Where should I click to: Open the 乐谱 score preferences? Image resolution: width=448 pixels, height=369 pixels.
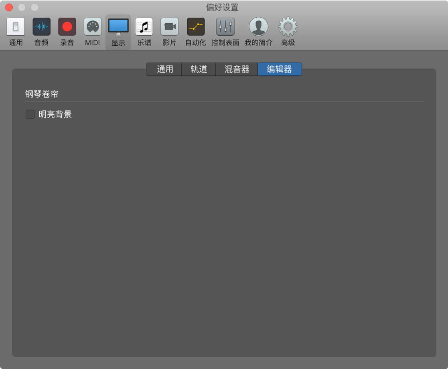point(144,32)
